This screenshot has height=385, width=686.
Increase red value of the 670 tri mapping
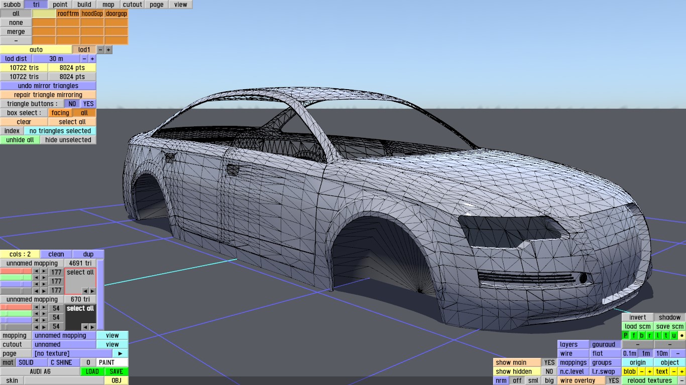(x=44, y=307)
